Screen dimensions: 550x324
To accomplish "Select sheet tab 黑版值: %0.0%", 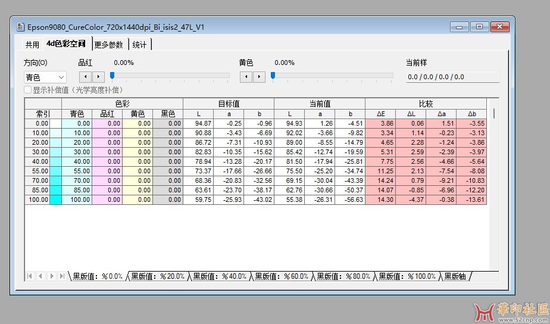I will [x=98, y=276].
